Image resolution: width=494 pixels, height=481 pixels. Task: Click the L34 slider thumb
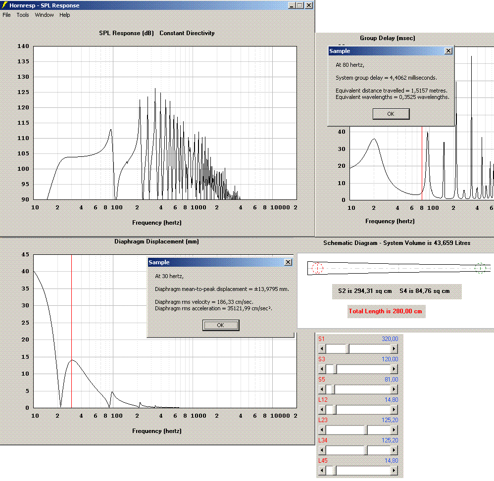pyautogui.click(x=366, y=450)
